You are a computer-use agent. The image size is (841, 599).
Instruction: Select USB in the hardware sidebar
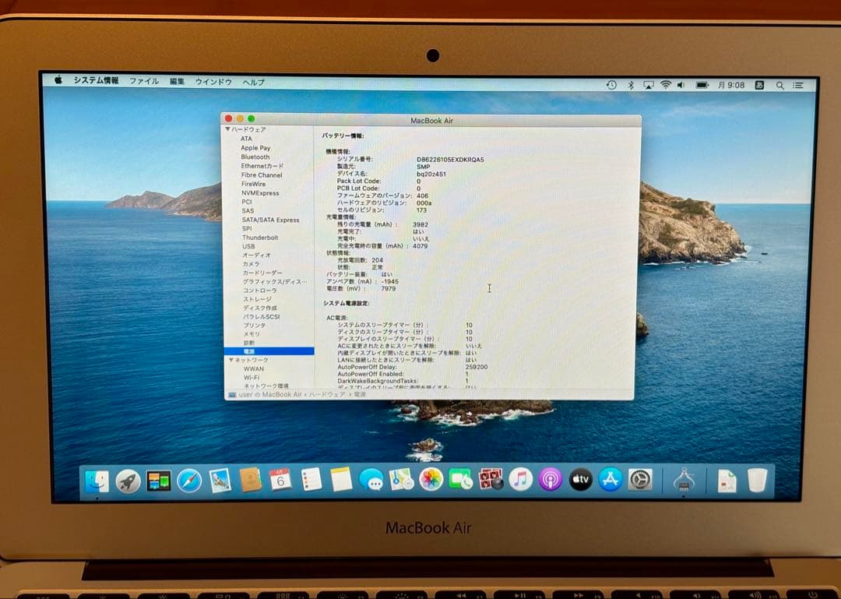253,246
